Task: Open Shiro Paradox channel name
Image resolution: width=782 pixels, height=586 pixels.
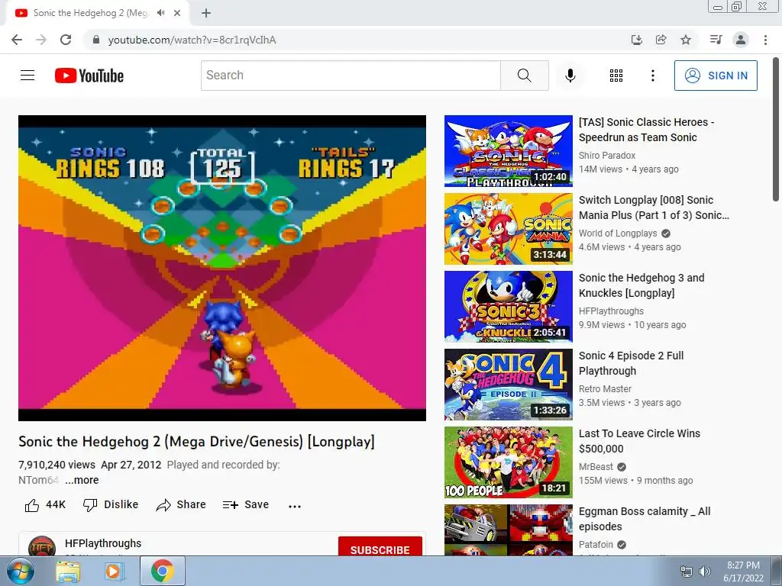Action: (607, 155)
